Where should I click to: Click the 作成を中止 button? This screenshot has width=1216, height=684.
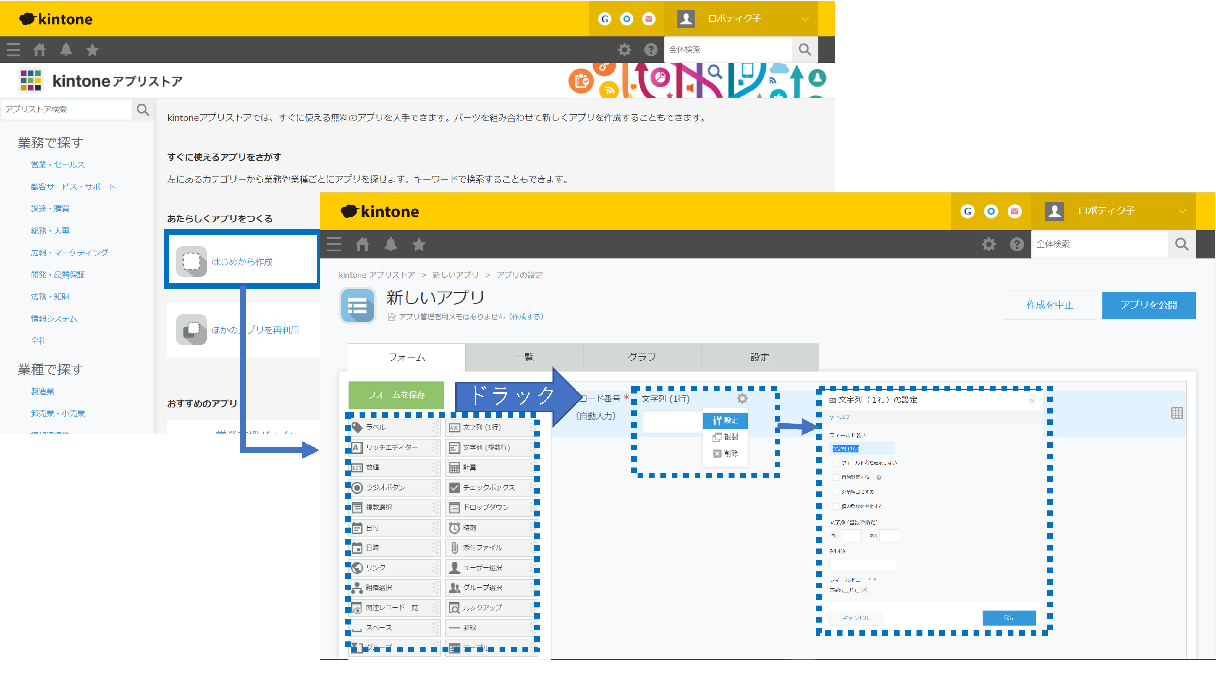pyautogui.click(x=1050, y=305)
